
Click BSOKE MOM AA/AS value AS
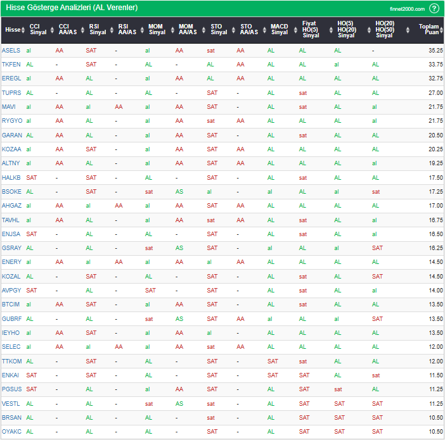179,192
